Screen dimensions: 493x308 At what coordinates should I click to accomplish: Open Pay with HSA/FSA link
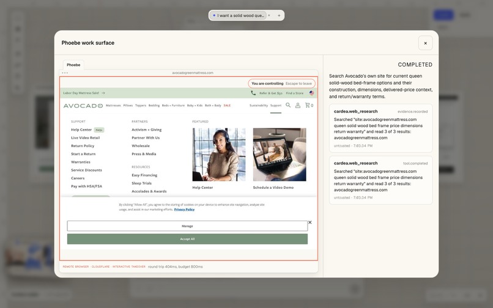(x=86, y=186)
